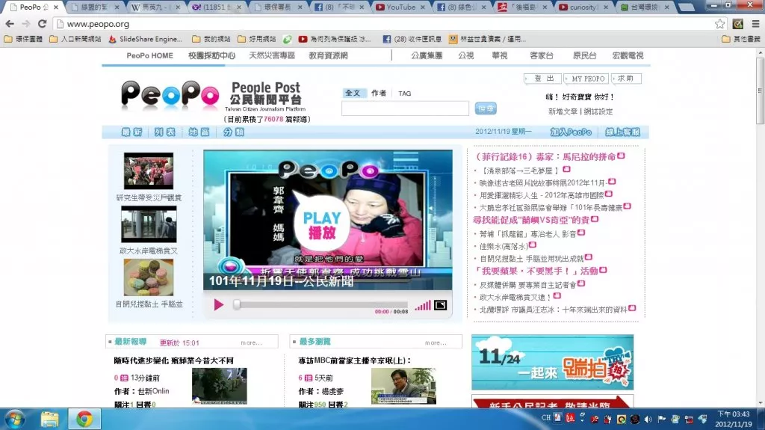This screenshot has width=765, height=430.
Task: Open the 列表 section in blue bar
Action: click(x=165, y=132)
